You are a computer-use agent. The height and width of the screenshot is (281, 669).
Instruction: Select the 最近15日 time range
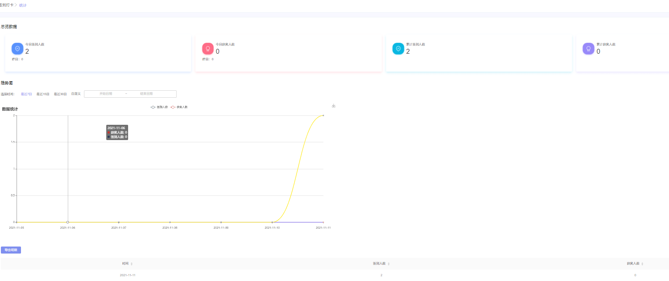(43, 94)
